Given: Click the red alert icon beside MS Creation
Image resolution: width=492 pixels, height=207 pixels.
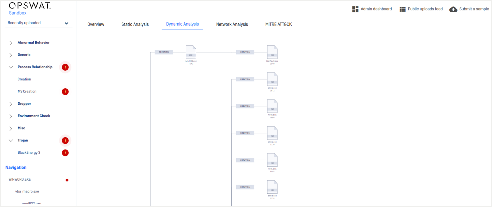Looking at the screenshot, I should [x=65, y=91].
